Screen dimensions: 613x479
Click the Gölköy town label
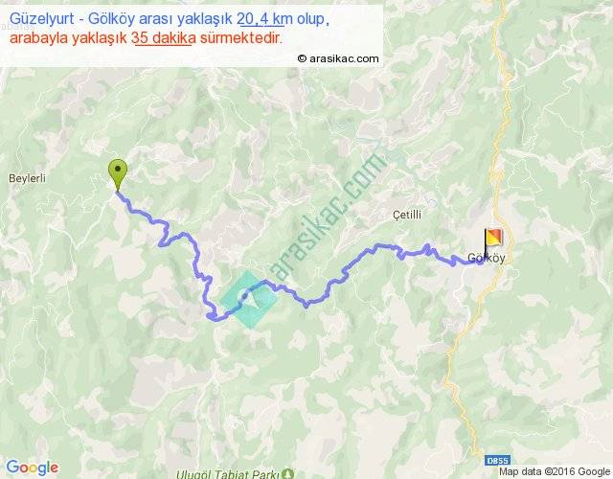coord(487,258)
